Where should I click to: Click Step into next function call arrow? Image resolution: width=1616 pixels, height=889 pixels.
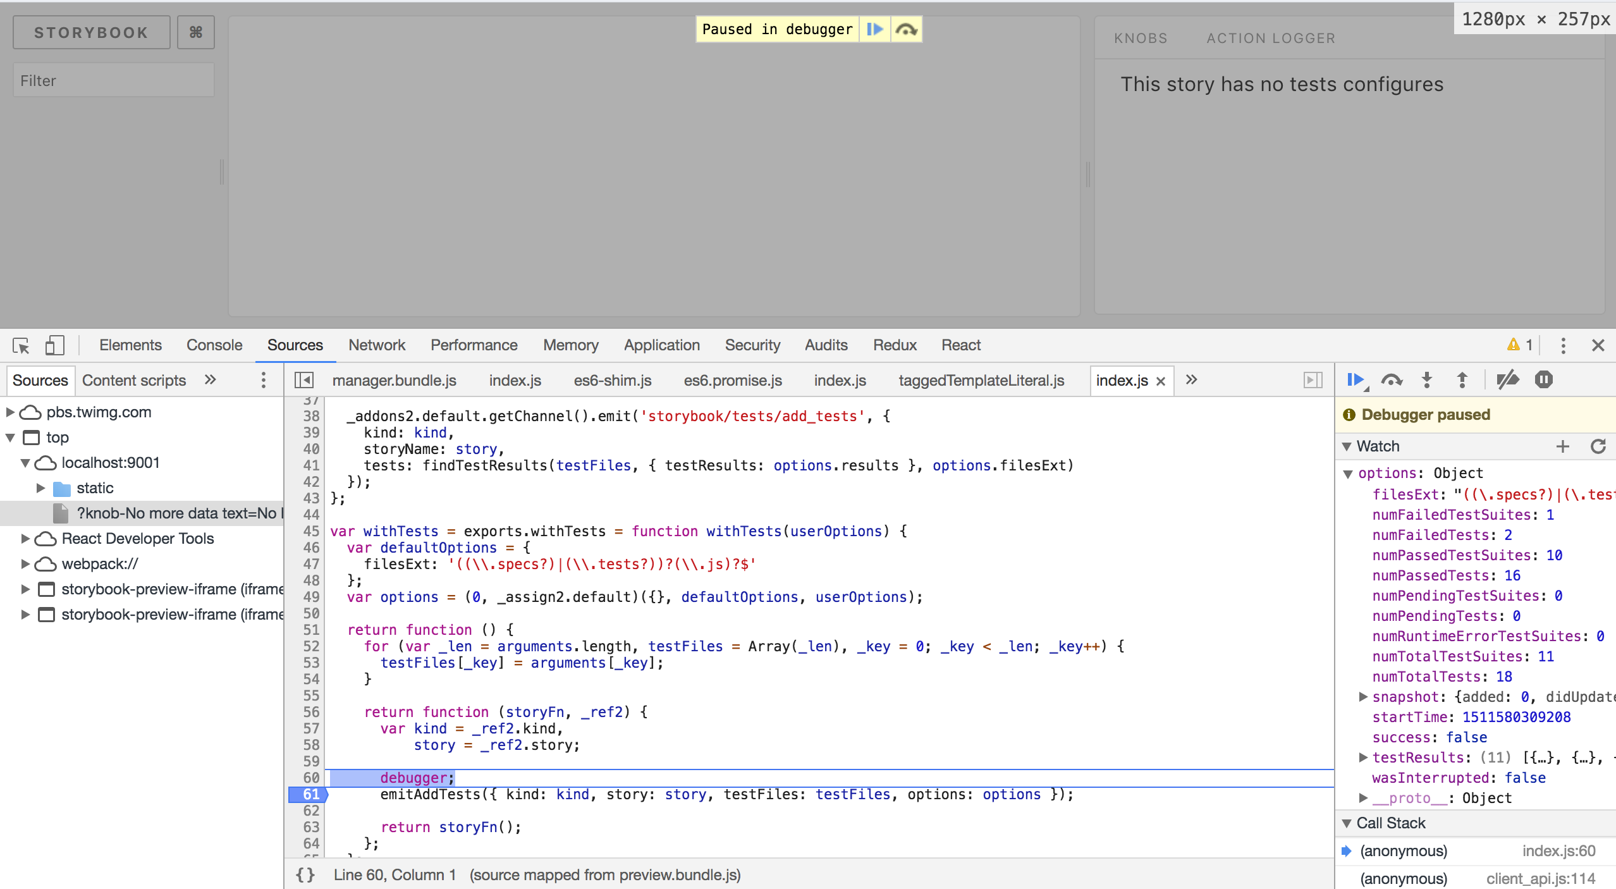(x=1427, y=380)
